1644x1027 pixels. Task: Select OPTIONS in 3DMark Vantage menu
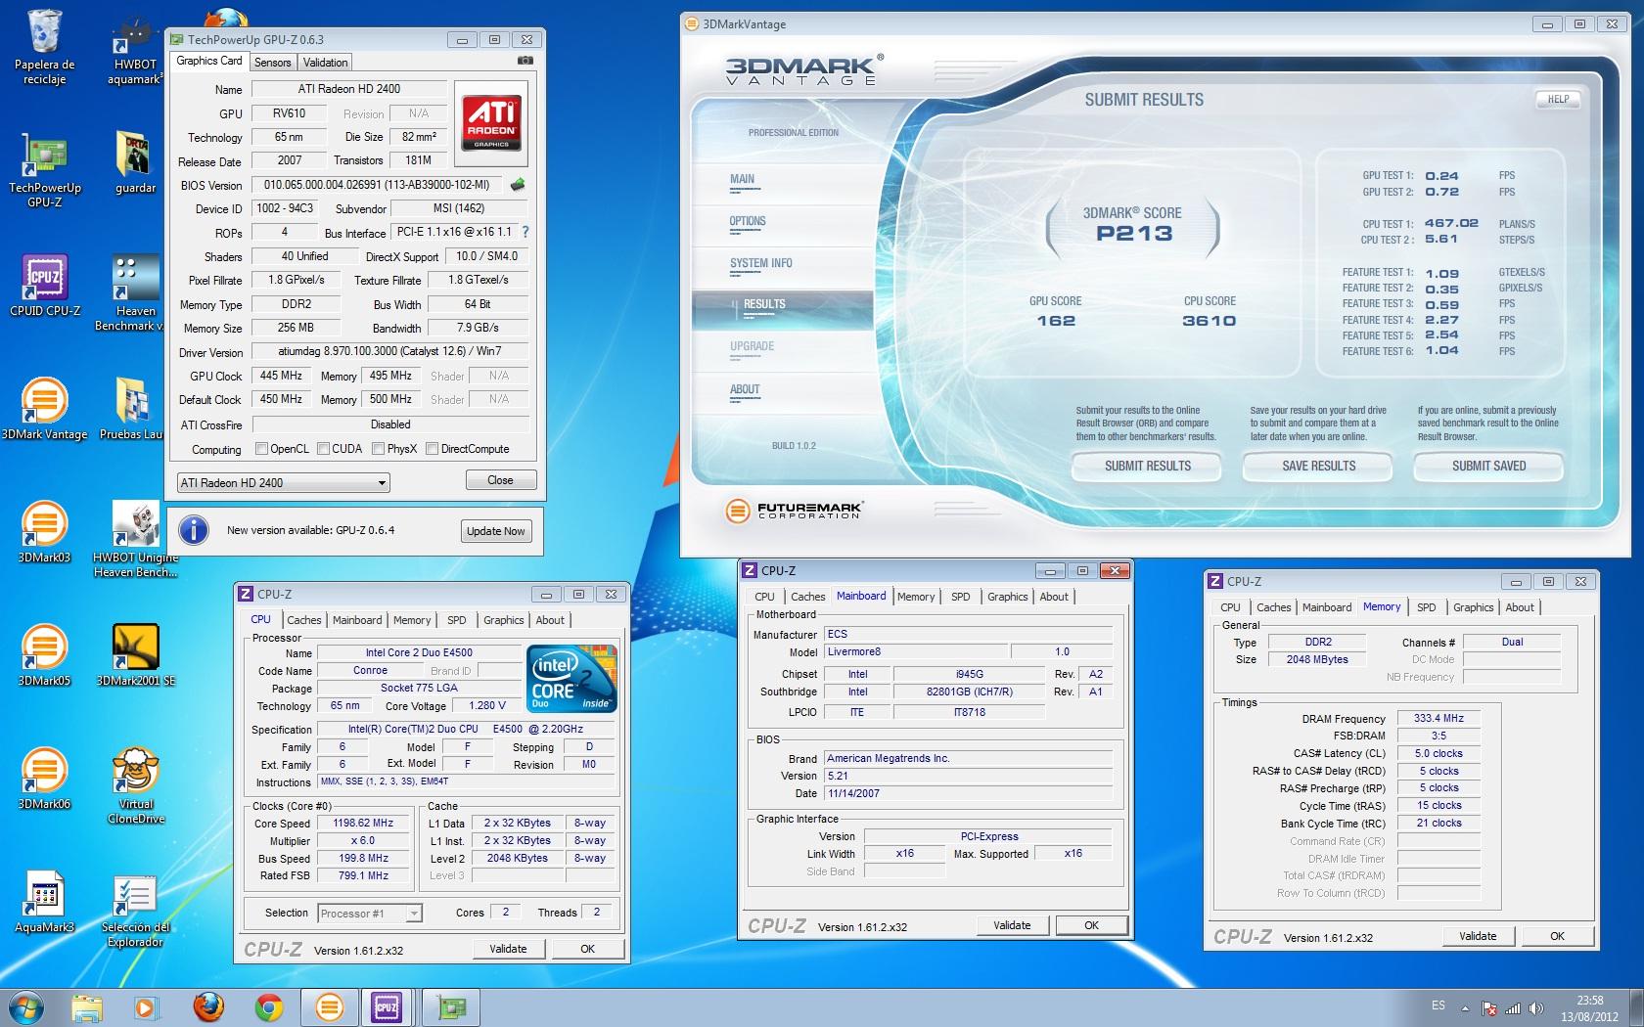[x=747, y=221]
